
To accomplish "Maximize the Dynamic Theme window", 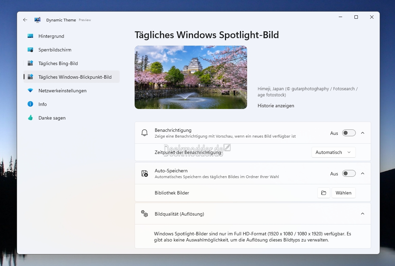I will [x=356, y=17].
